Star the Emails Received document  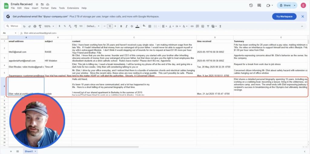(x=37, y=4)
